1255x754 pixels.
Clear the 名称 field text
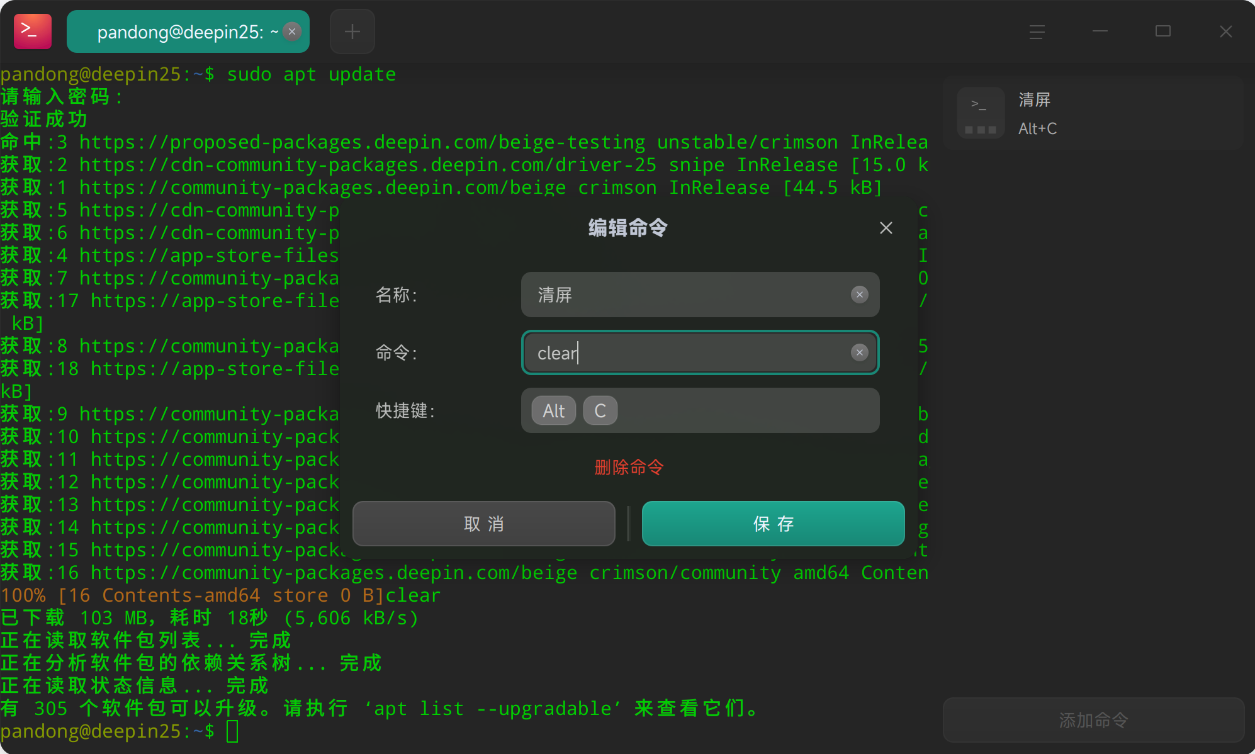pyautogui.click(x=860, y=295)
